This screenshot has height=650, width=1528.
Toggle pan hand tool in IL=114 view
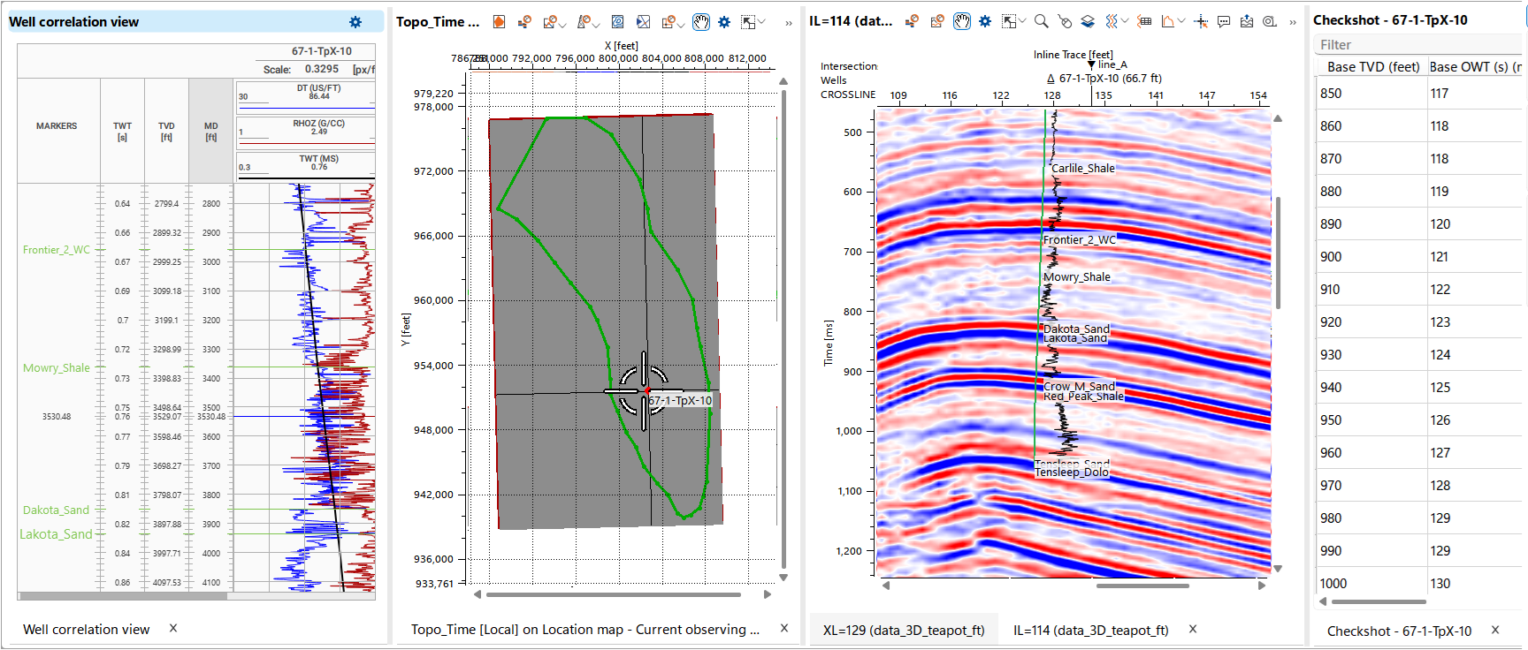[x=962, y=21]
